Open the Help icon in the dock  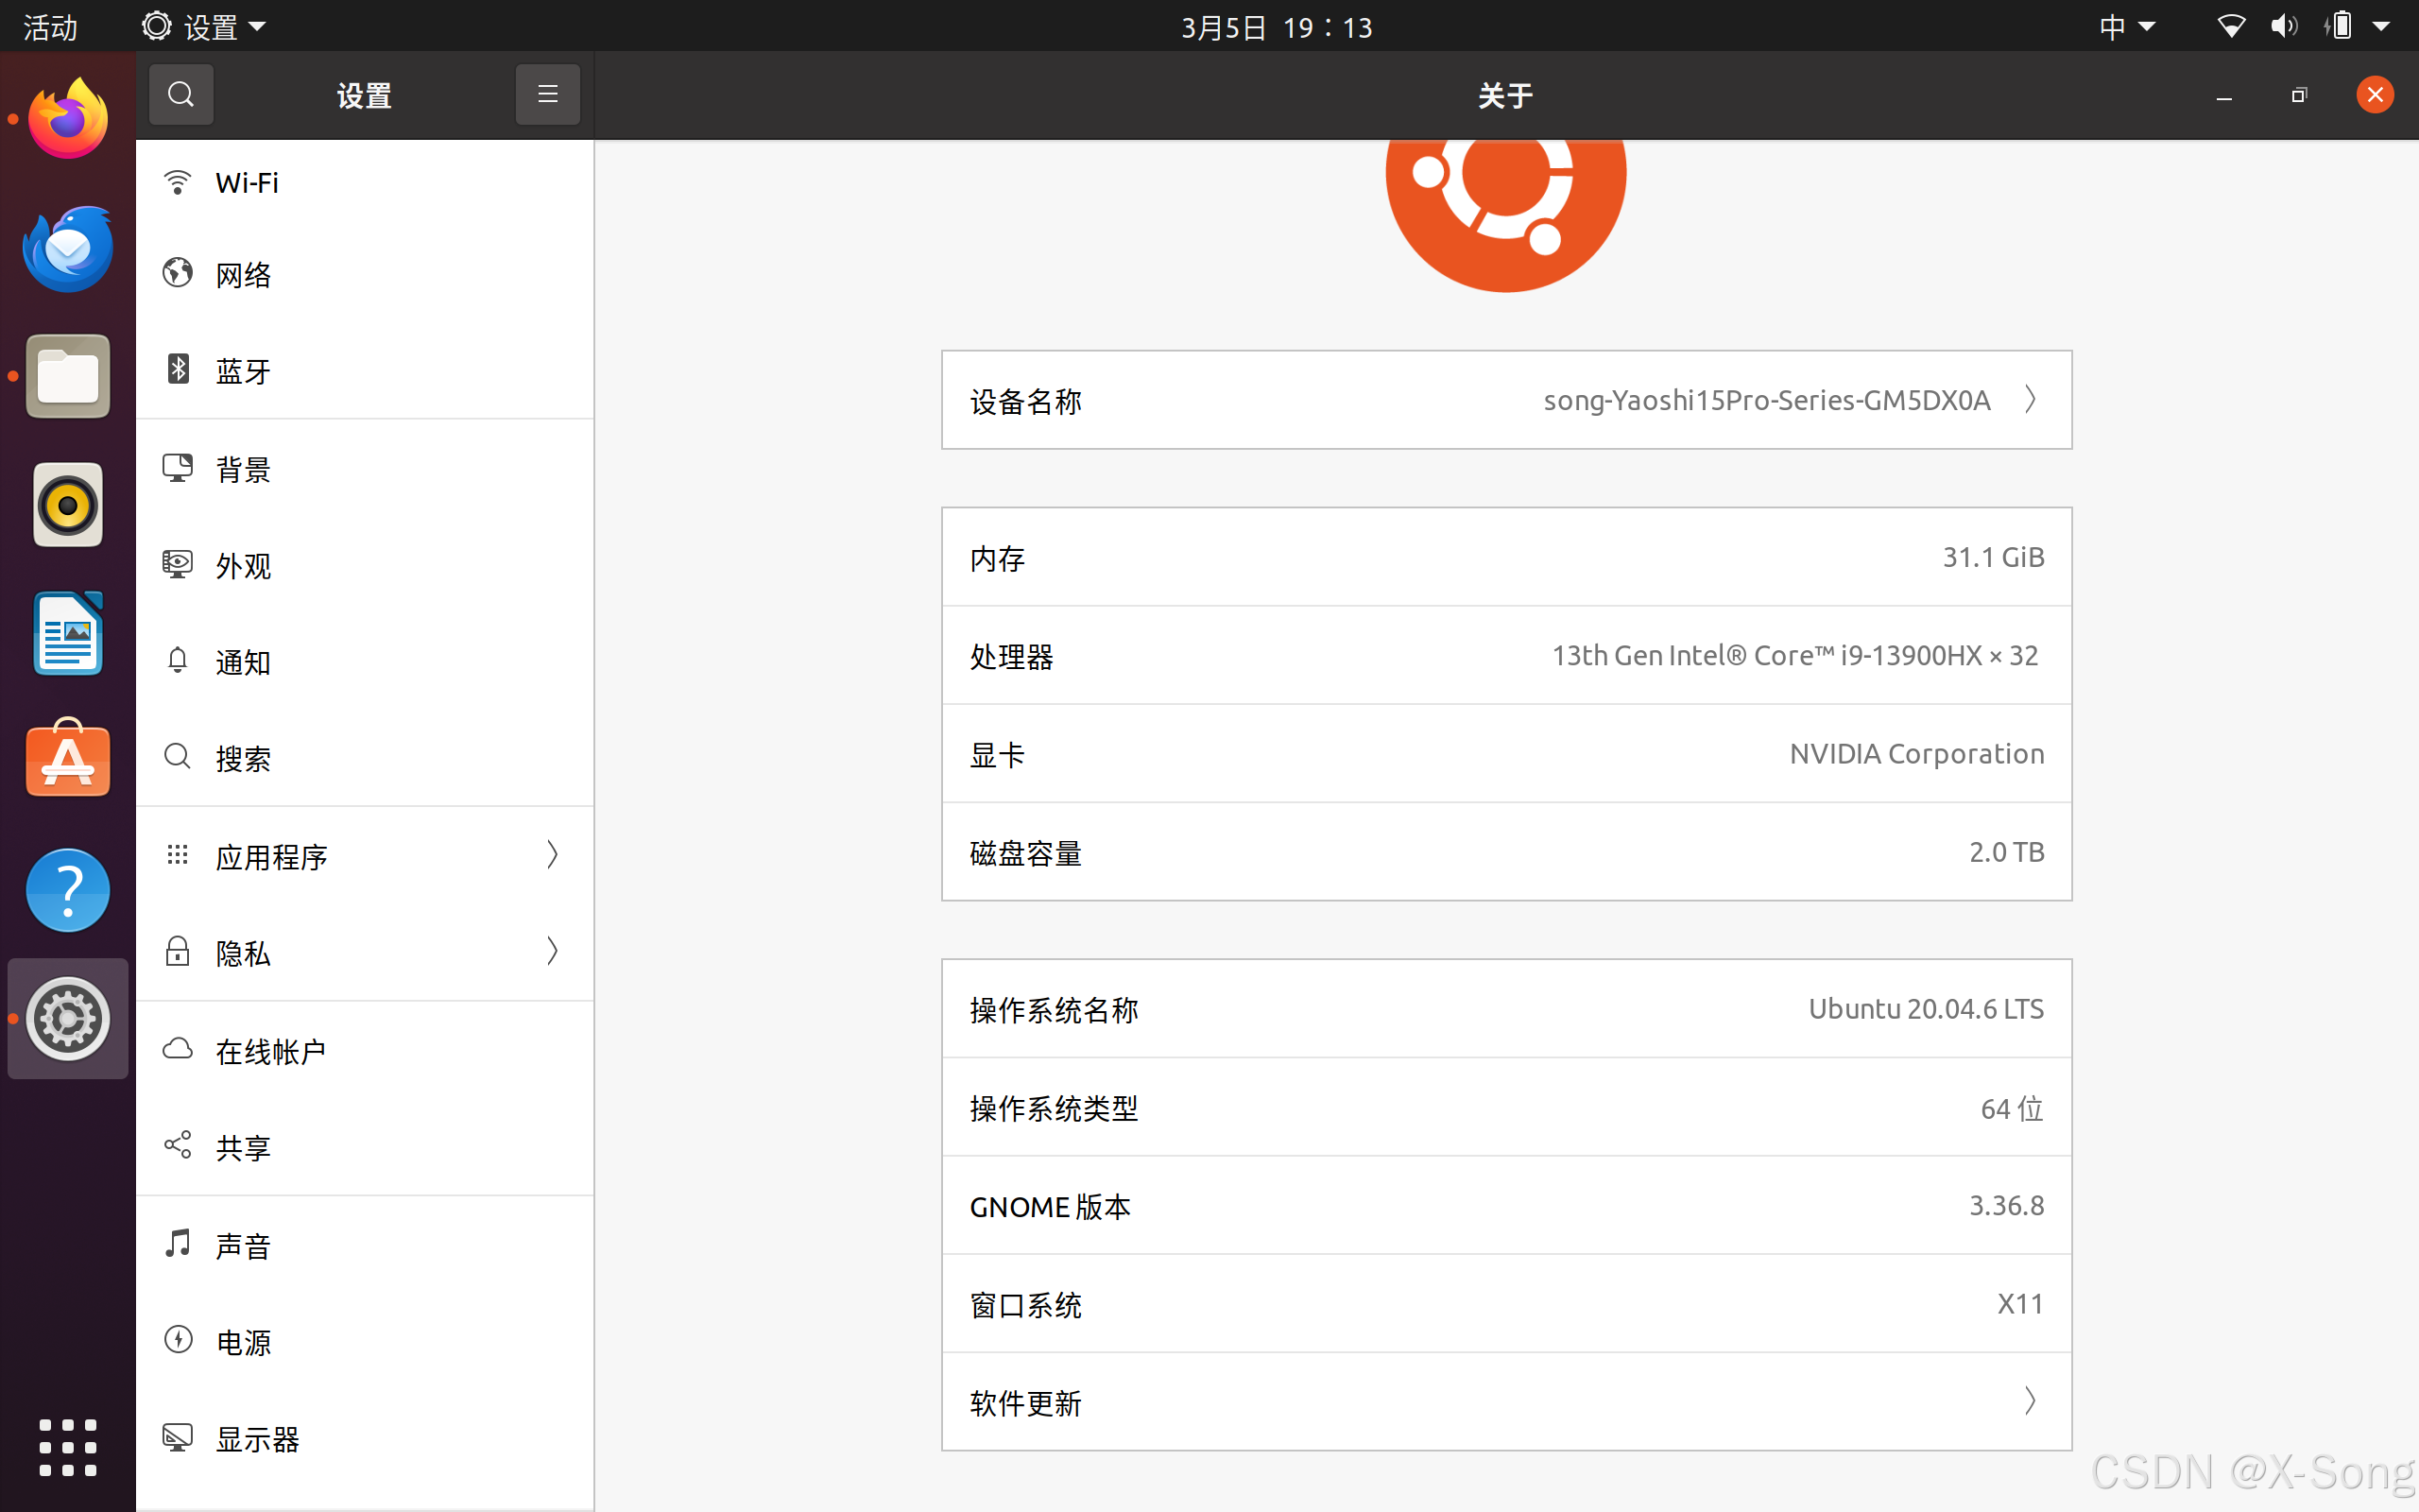68,890
